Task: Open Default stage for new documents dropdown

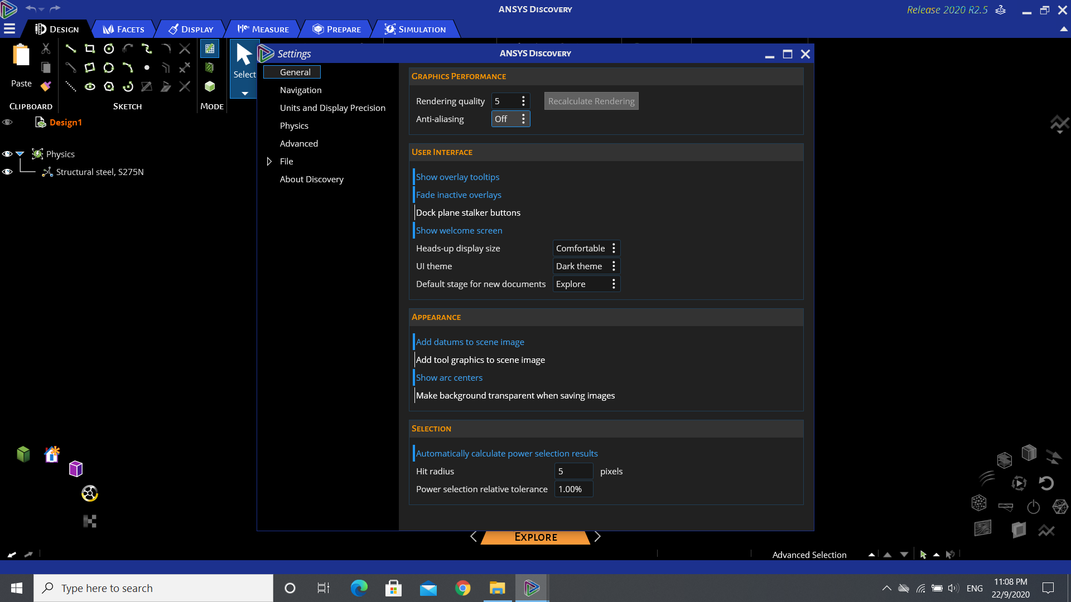Action: [586, 284]
